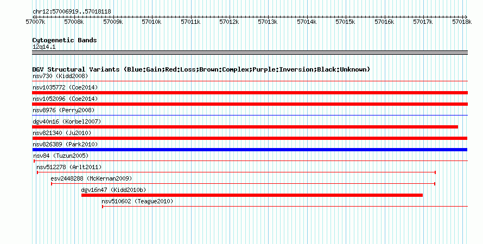
Task: Click the 57016k ruler tick label
Action: [x=384, y=22]
